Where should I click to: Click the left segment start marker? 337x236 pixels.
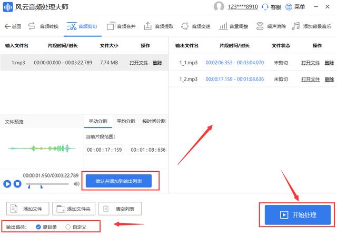point(29,186)
